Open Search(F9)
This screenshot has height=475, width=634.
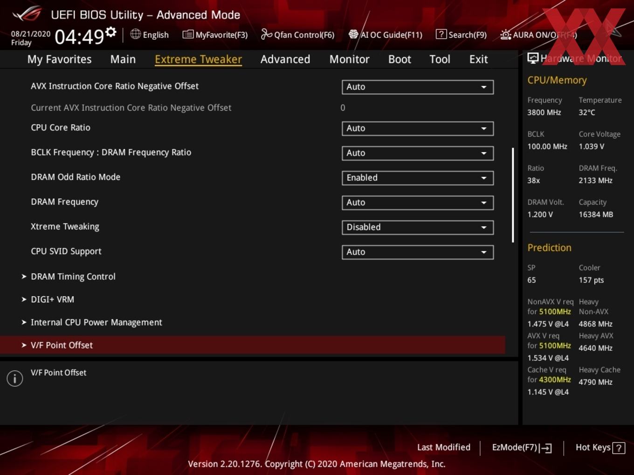coord(461,34)
